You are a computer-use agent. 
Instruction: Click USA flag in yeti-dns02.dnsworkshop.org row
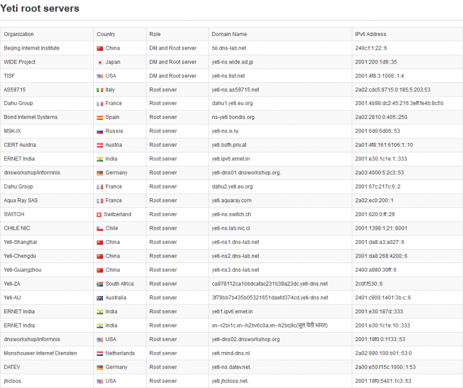coord(100,340)
